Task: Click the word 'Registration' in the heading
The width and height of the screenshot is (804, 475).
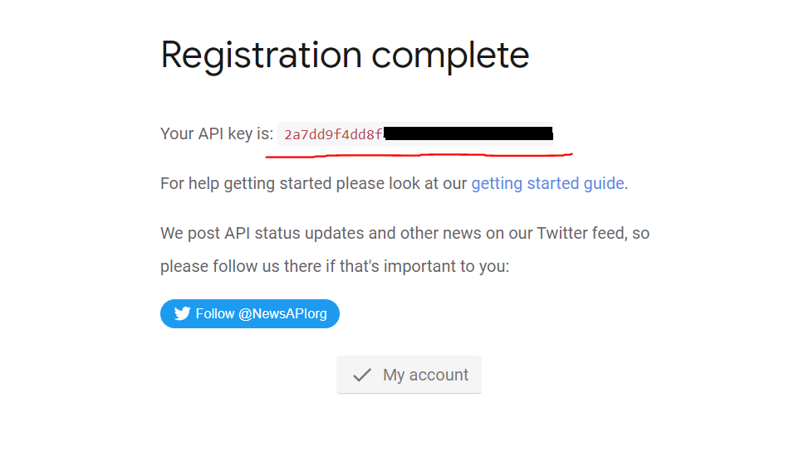Action: tap(261, 56)
